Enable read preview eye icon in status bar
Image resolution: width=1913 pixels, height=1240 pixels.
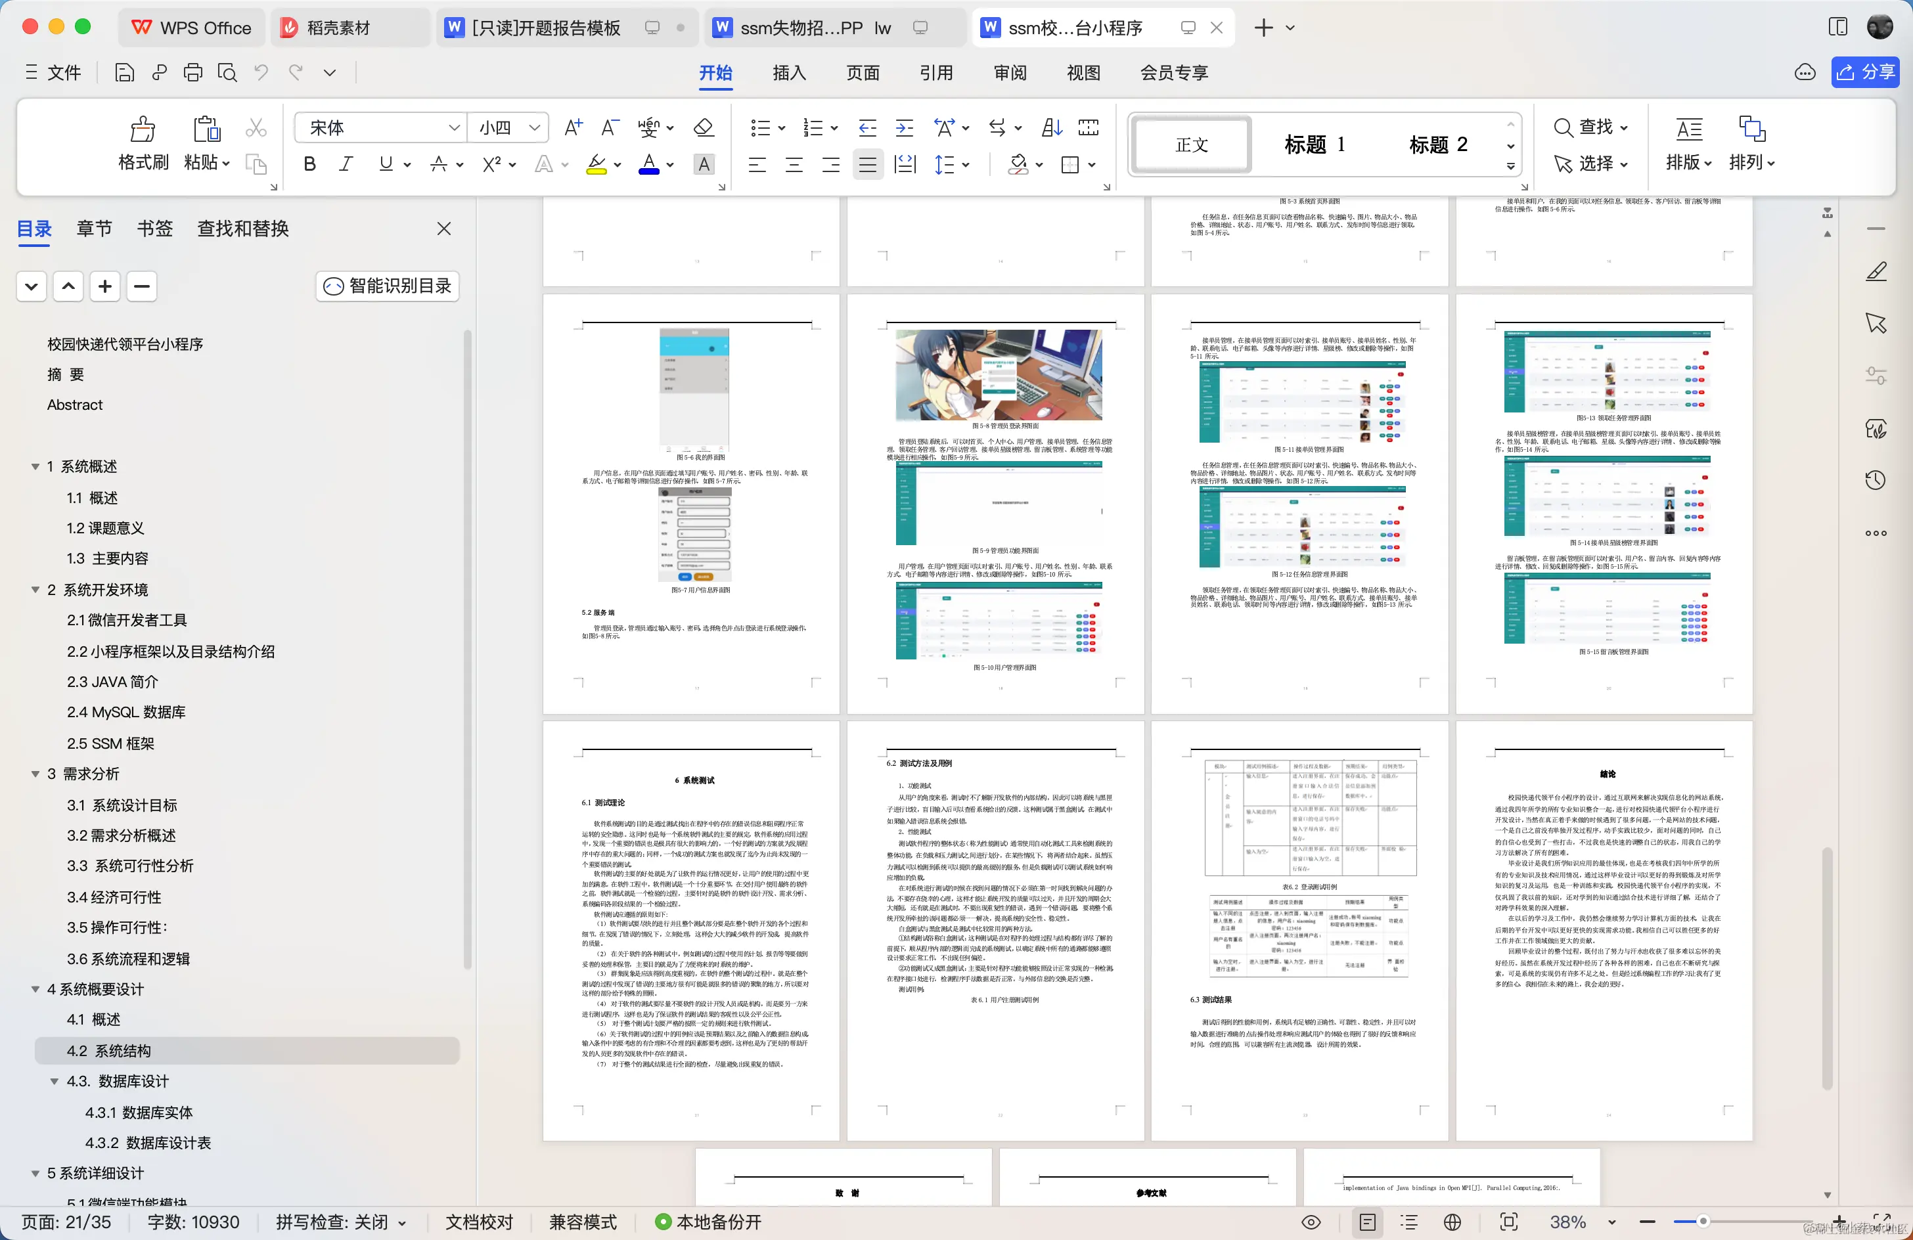[x=1311, y=1222]
